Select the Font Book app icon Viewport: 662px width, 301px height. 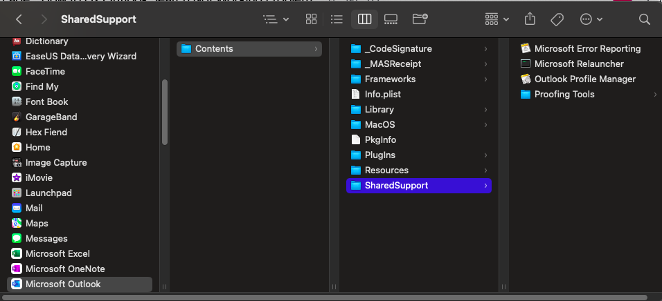coord(17,102)
